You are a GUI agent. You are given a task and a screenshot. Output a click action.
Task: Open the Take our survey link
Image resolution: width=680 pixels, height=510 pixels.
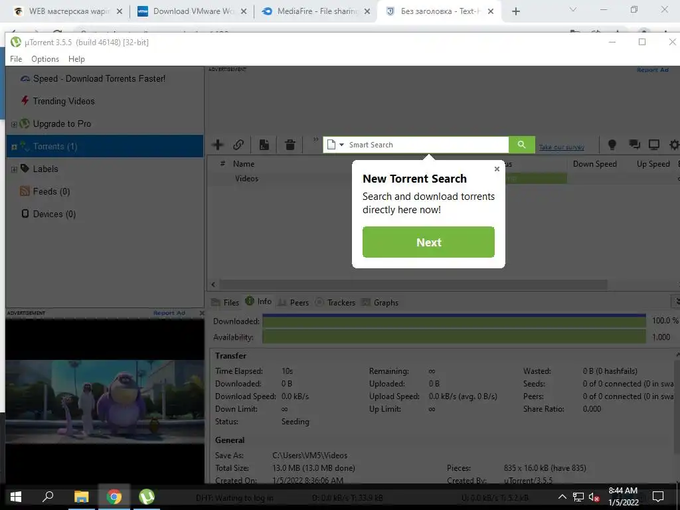tap(561, 147)
